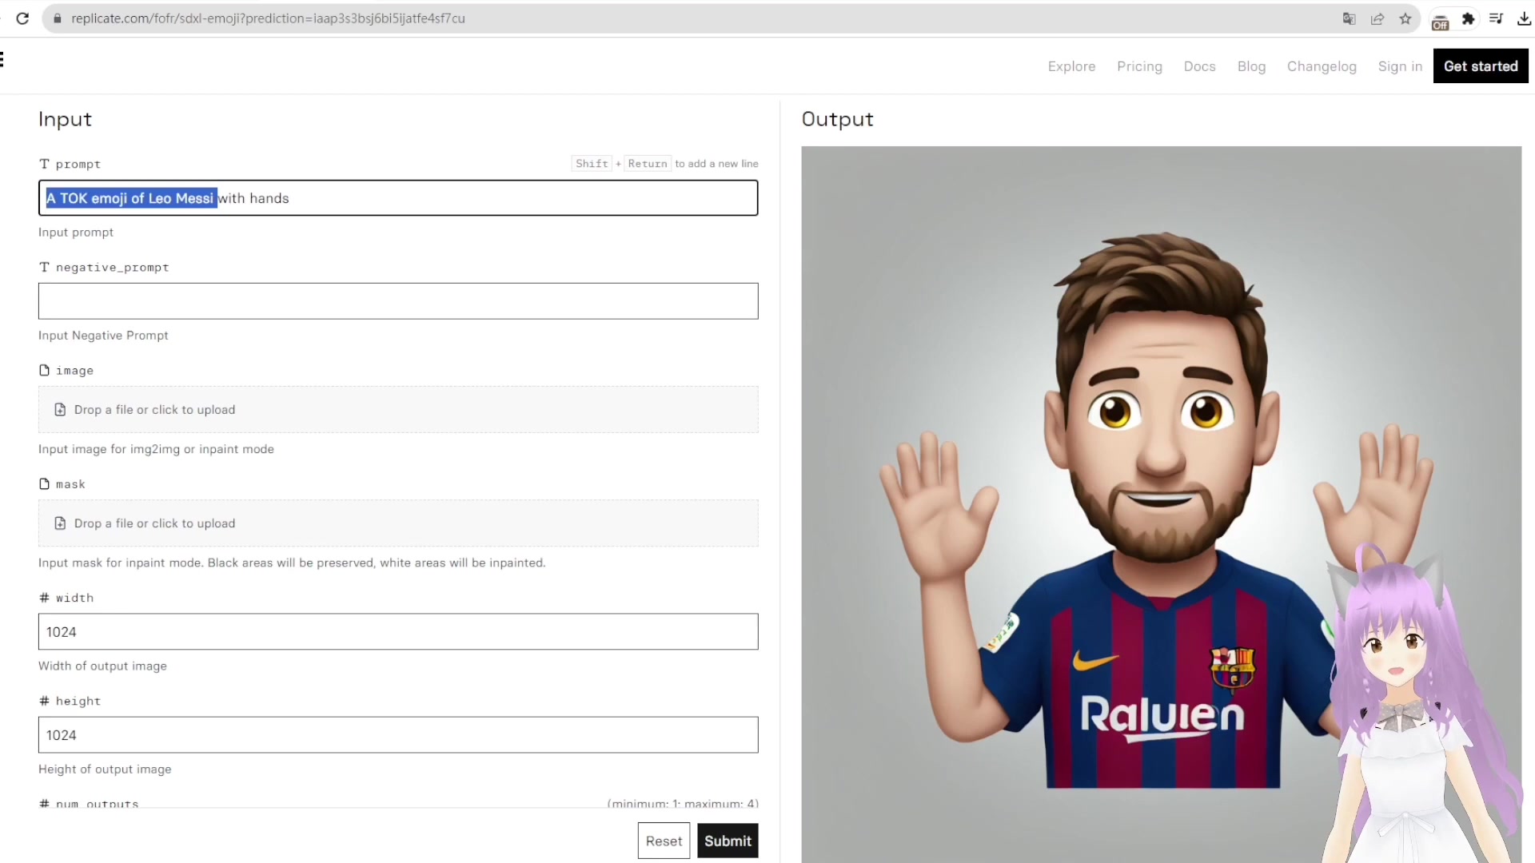This screenshot has width=1535, height=863.
Task: Open the Changelog link
Action: point(1322,66)
